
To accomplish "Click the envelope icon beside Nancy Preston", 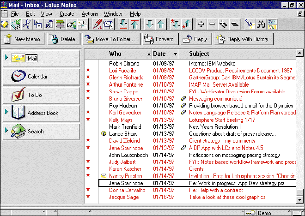I will tap(104, 176).
